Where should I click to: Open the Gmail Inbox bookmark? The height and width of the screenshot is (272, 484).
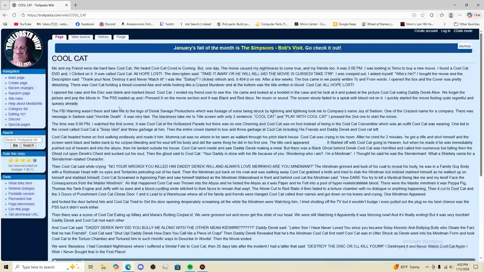53,24
